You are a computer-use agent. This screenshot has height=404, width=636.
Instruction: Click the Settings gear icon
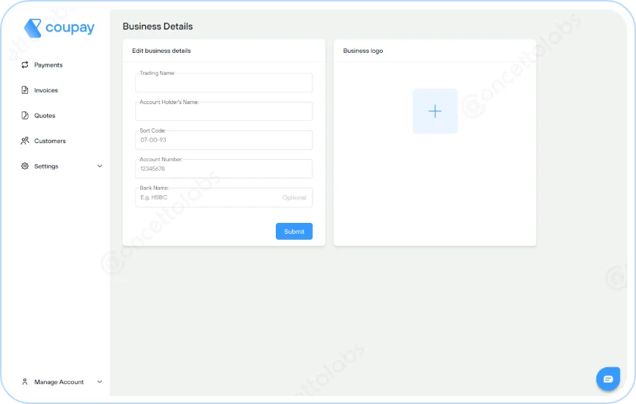(25, 166)
